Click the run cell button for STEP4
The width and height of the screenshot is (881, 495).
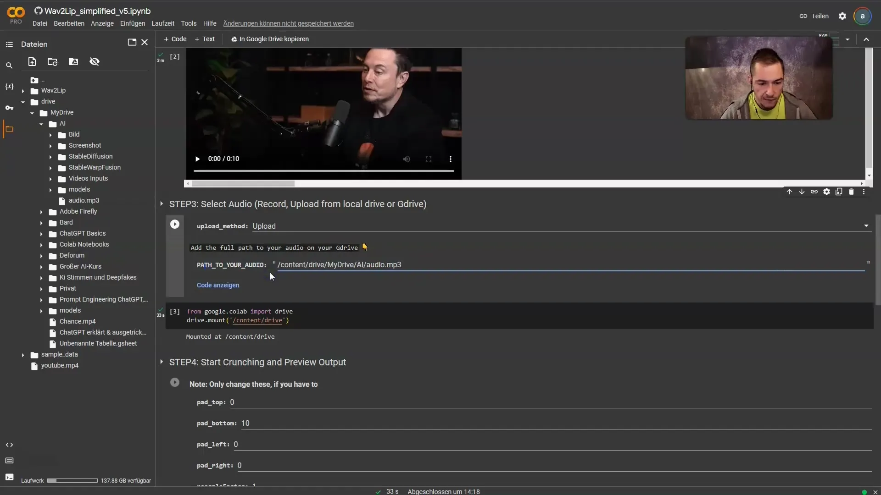(175, 382)
